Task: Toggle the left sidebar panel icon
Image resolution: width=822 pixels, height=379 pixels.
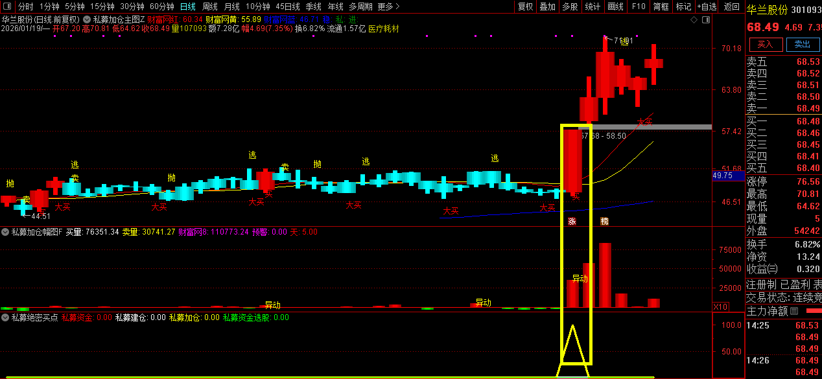Action: point(6,6)
